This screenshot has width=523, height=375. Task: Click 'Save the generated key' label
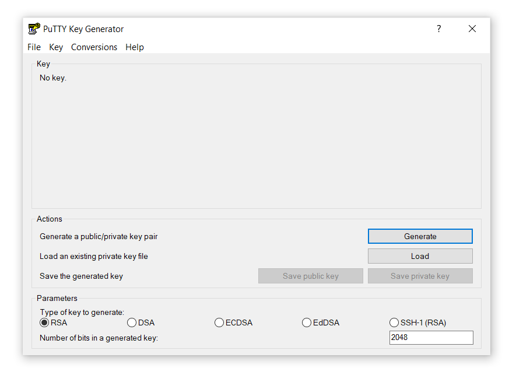pos(82,276)
